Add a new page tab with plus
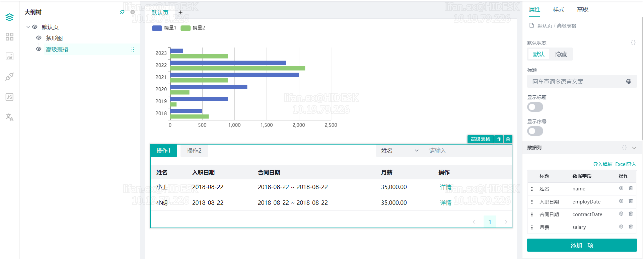 coord(181,12)
